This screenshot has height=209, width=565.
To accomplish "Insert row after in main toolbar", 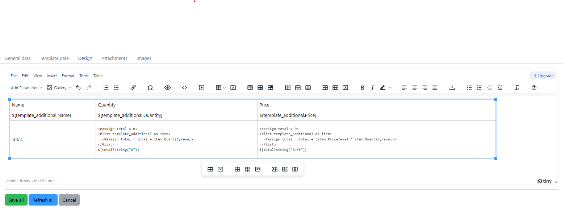I will point(298,87).
